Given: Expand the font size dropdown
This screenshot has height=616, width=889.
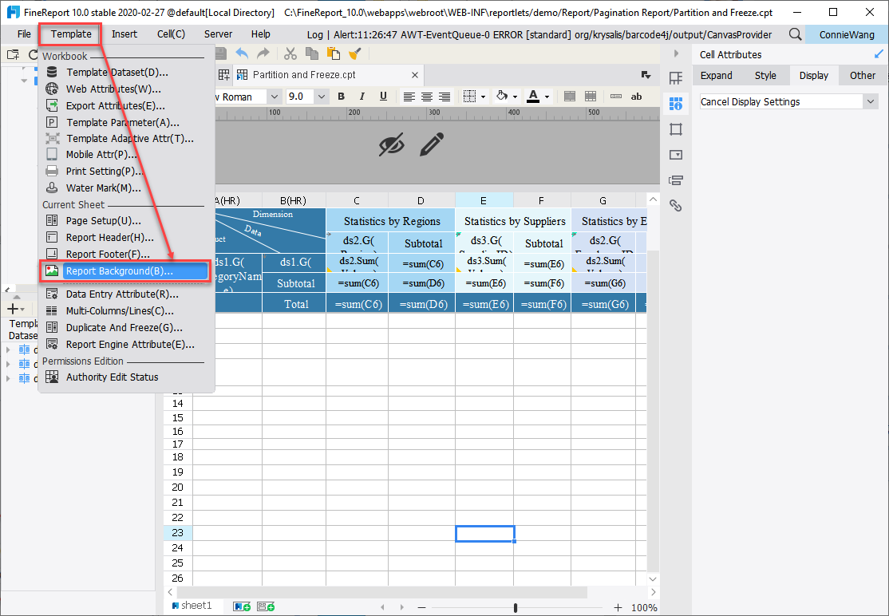Looking at the screenshot, I should pyautogui.click(x=322, y=96).
